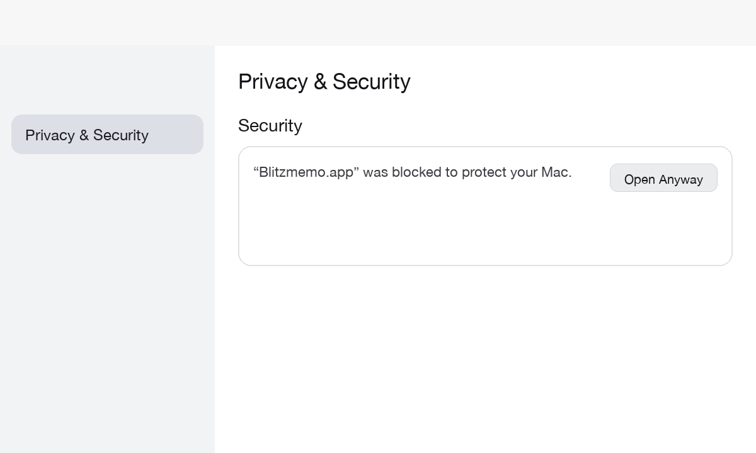Screen dimensions: 756x453
Task: Click the sidebar panel background
Action: coord(107,315)
